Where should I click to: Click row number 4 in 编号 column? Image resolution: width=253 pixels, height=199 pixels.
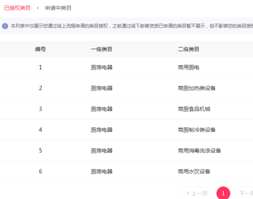coord(40,130)
